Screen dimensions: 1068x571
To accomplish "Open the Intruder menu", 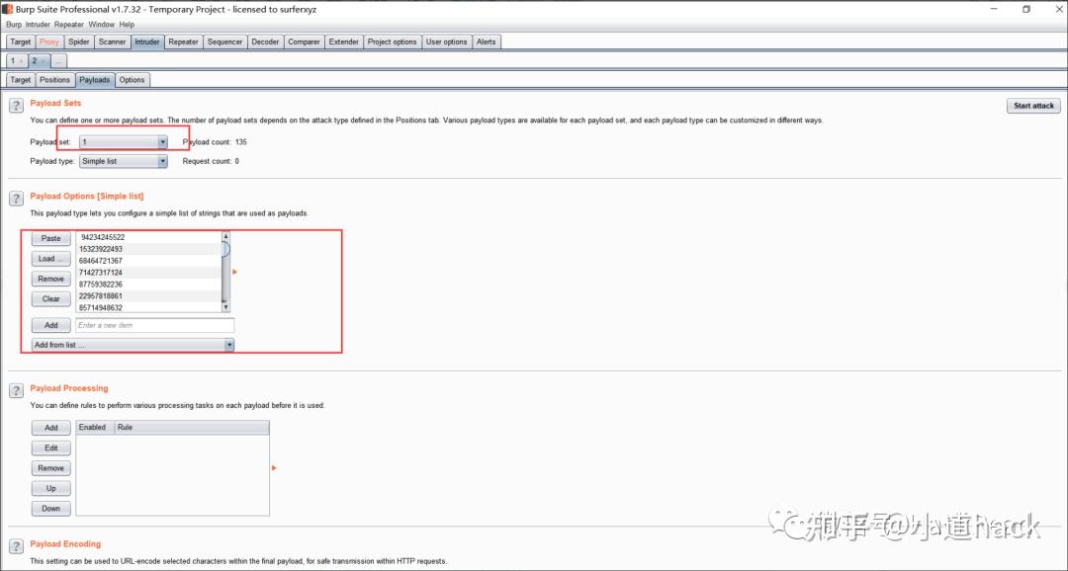I will (x=39, y=25).
